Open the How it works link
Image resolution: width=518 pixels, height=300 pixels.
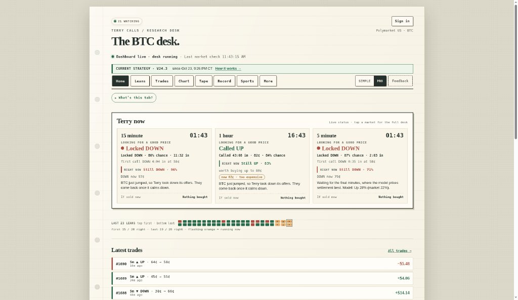coord(228,69)
